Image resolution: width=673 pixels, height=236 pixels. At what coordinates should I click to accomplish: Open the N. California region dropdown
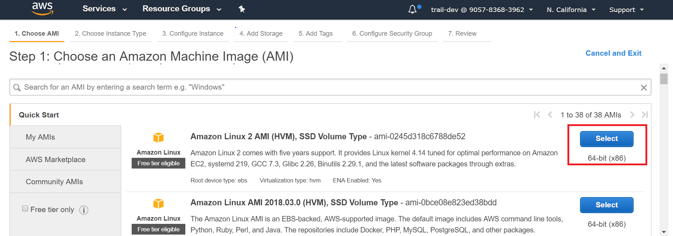[571, 10]
